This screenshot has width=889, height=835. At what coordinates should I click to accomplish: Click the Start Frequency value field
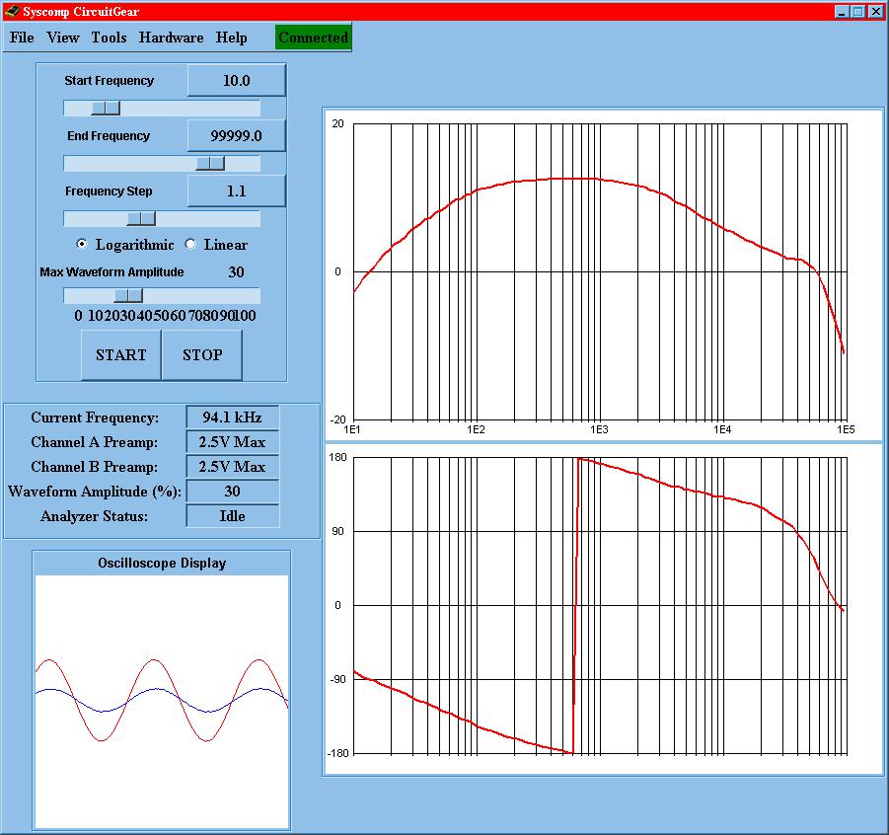[237, 81]
